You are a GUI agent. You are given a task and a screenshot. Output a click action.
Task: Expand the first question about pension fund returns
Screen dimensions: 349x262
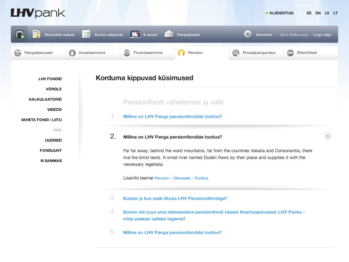(172, 116)
